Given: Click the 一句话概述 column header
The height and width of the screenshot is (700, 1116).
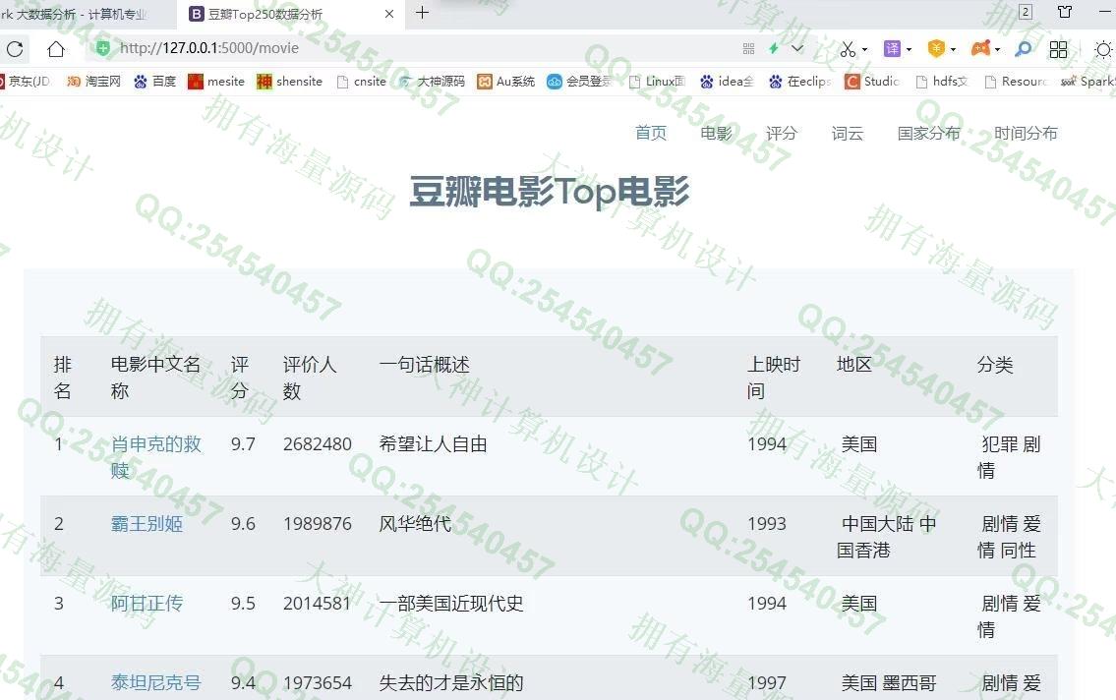Looking at the screenshot, I should pos(424,364).
